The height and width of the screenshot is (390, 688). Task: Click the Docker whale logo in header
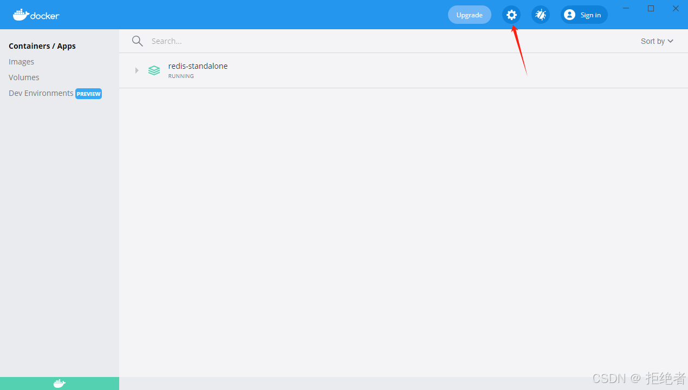(36, 15)
